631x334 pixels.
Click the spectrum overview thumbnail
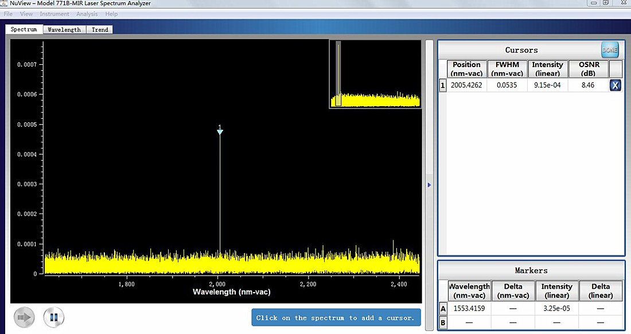(375, 74)
